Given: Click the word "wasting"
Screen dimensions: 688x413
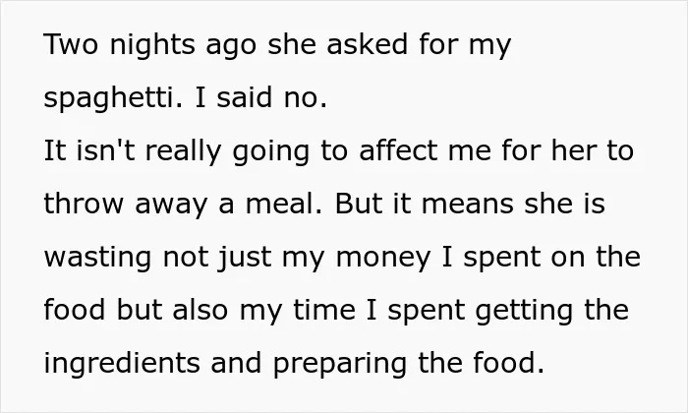Looking at the screenshot, I should (x=97, y=258).
